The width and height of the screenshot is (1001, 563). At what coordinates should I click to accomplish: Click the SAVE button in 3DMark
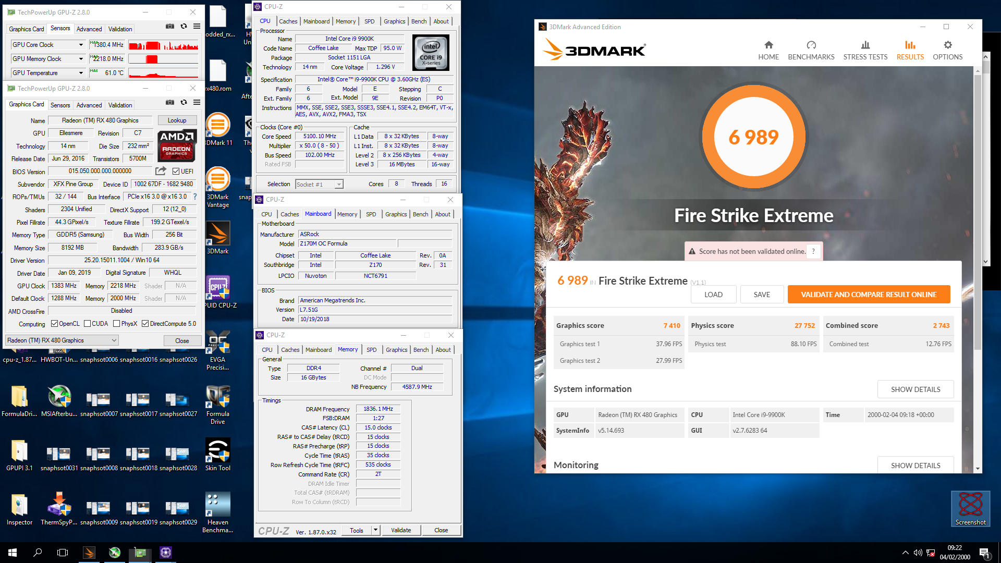point(762,295)
